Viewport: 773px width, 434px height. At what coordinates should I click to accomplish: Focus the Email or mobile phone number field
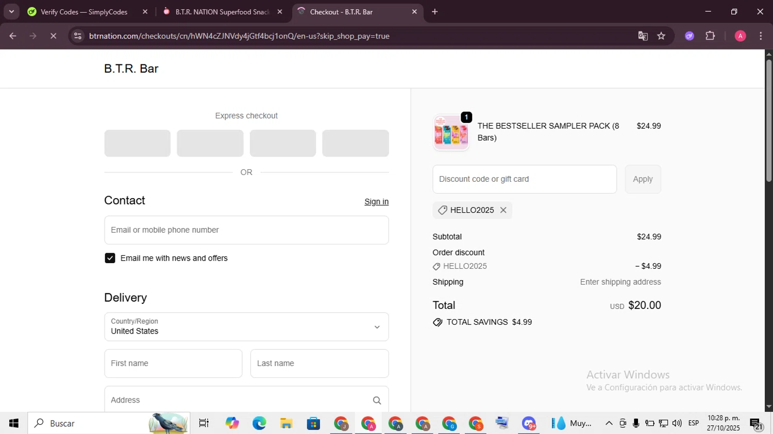point(246,230)
